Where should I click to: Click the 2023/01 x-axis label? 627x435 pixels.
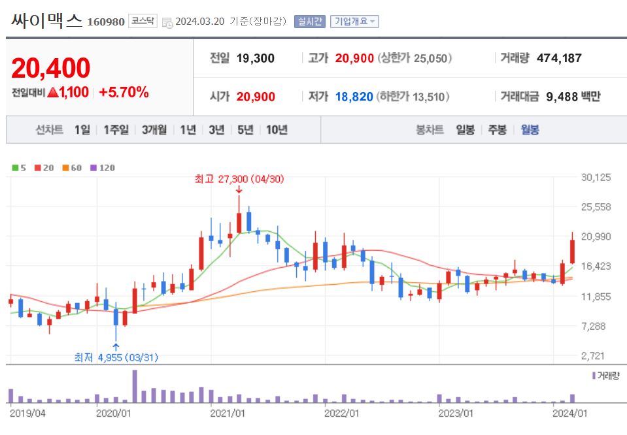point(456,413)
